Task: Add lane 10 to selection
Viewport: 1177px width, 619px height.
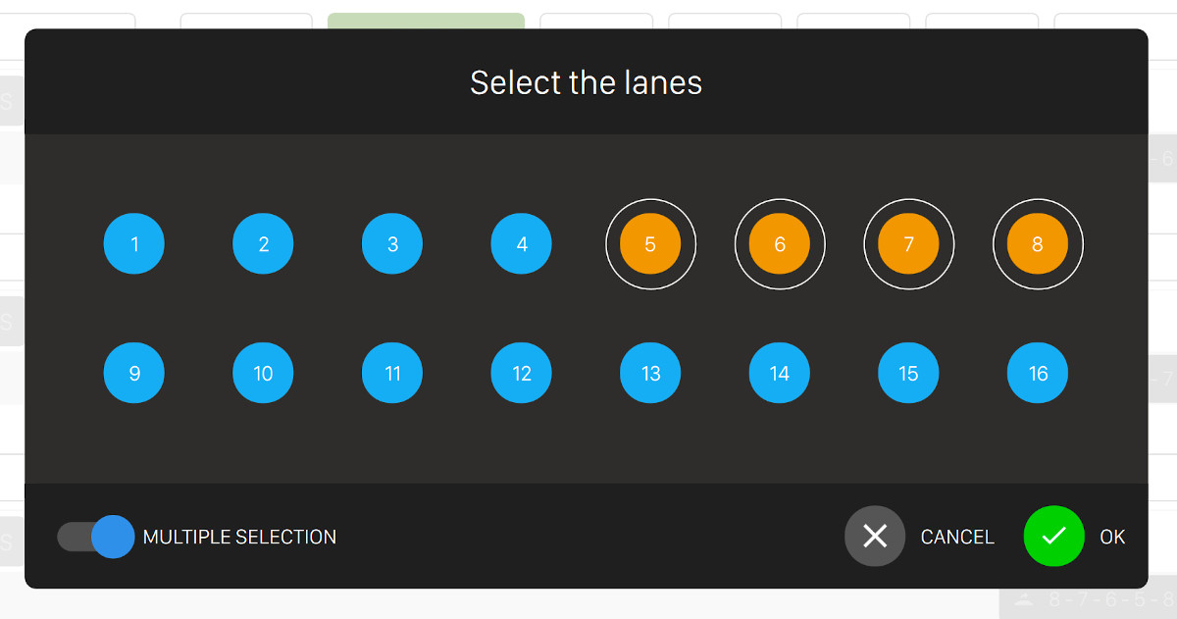Action: coord(263,373)
